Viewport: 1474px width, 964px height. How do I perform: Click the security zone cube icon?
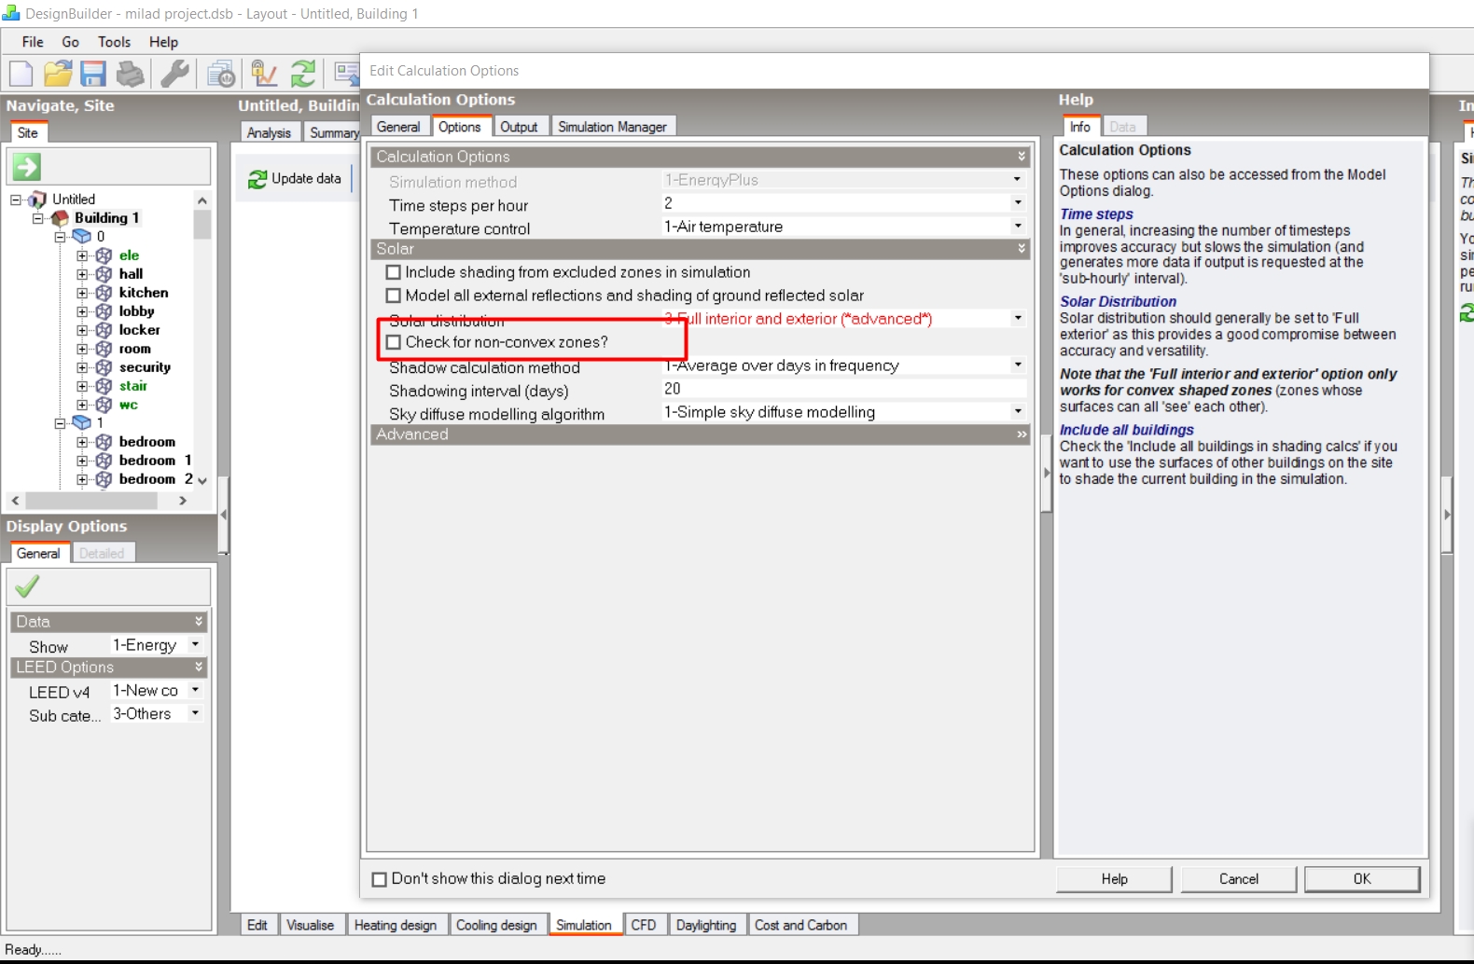(x=104, y=367)
